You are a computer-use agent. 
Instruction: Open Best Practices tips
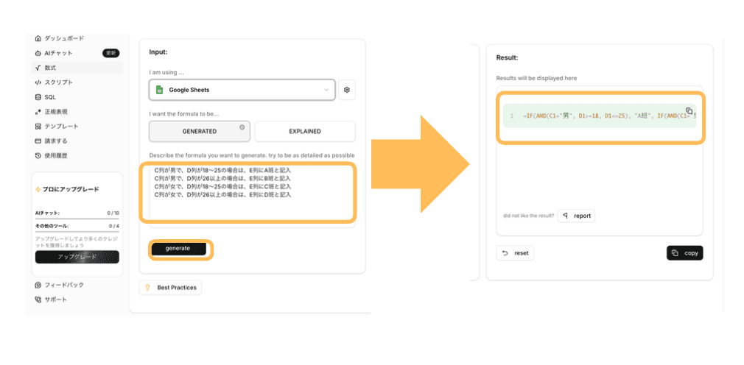[171, 288]
